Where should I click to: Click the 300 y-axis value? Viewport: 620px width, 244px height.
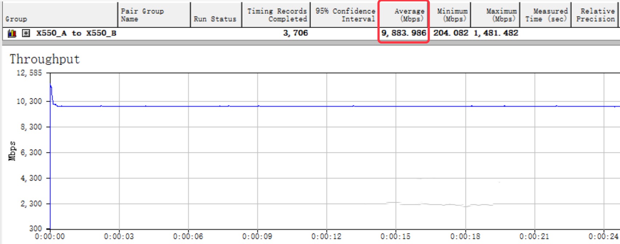pos(36,229)
